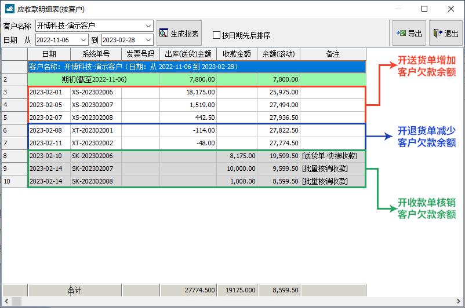
Task: Click the blue customer name title row
Action: point(197,67)
